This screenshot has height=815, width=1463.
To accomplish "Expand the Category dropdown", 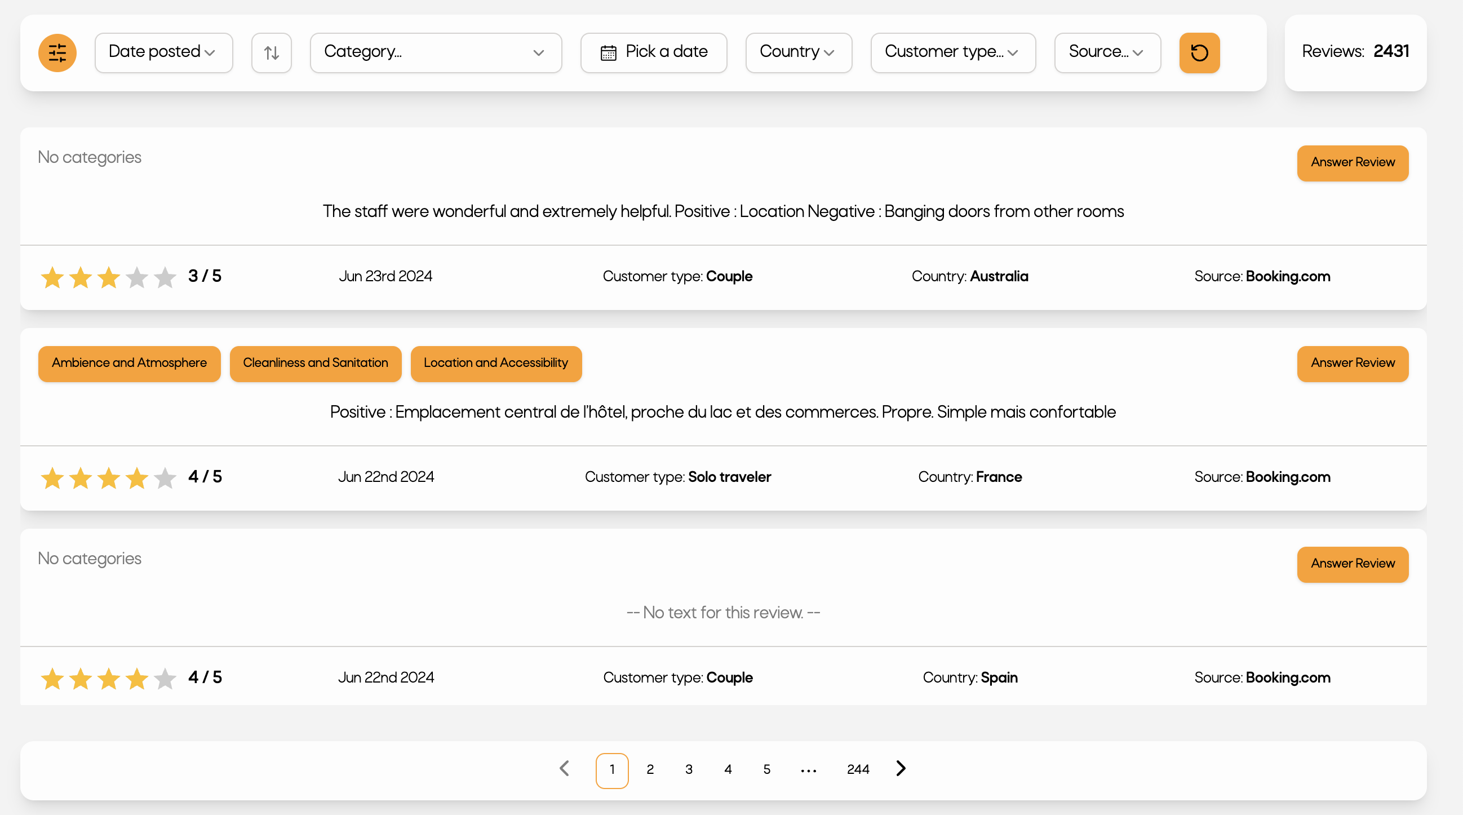I will [436, 53].
